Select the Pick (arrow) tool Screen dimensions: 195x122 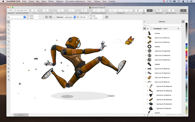(8, 22)
